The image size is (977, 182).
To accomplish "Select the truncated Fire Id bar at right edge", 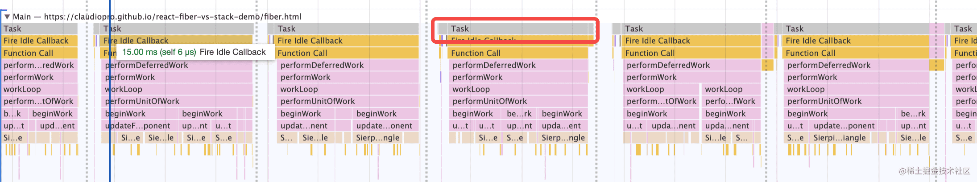I will pyautogui.click(x=964, y=41).
